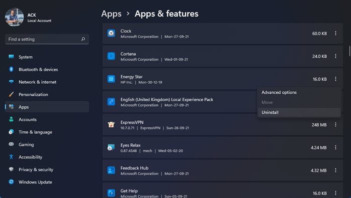
Task: Click the Clock app icon
Action: [x=111, y=33]
